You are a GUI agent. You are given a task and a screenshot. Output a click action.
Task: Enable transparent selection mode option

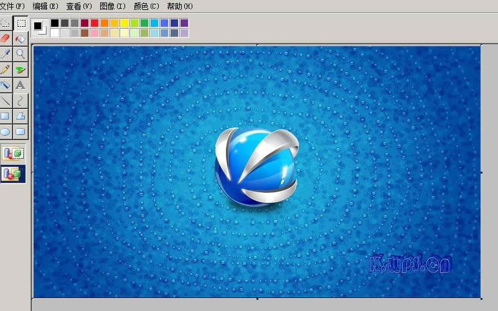click(13, 174)
